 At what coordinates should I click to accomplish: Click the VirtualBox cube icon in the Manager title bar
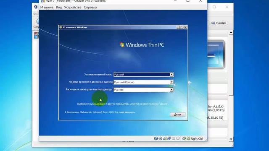click(x=36, y=7)
